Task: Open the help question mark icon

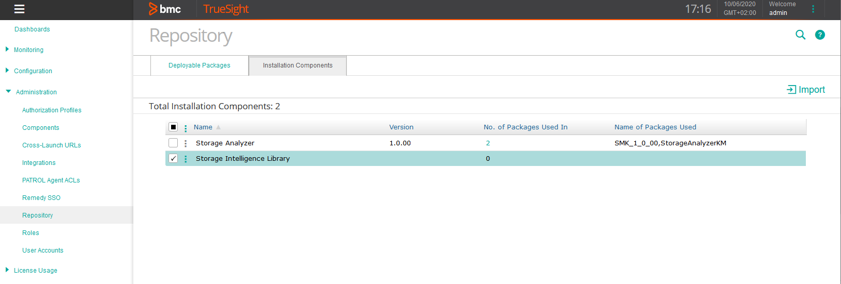Action: tap(820, 35)
